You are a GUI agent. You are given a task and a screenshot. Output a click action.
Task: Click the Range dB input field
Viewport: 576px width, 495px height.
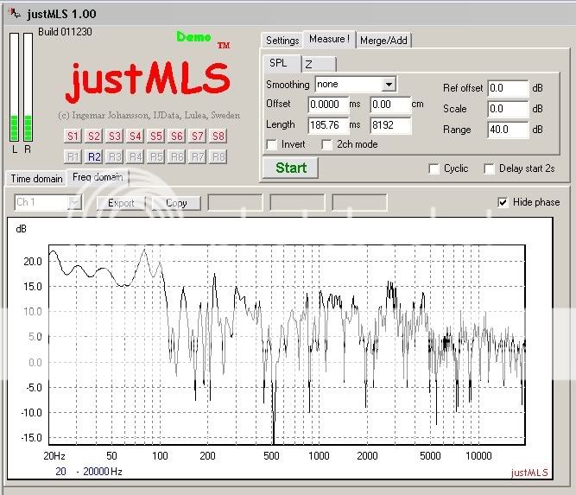pos(507,130)
